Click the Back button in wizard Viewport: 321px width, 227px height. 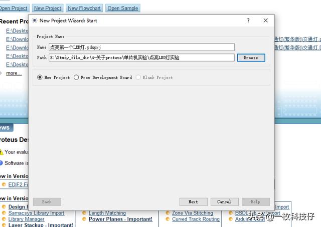[x=47, y=201]
